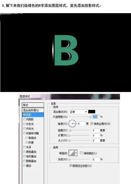This screenshot has width=131, height=184.
Task: Enable the 纹理 texture checkbox
Action: pos(27,142)
